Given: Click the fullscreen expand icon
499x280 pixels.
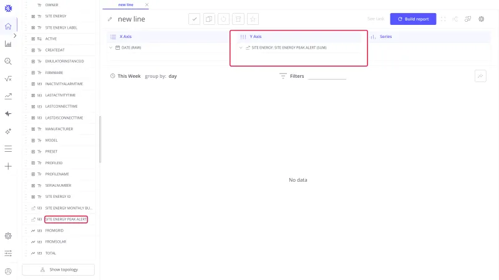Looking at the screenshot, I should point(443,19).
